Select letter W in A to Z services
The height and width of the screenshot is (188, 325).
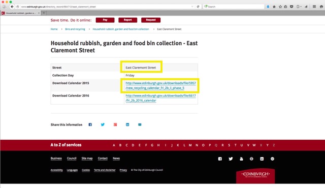254,145
